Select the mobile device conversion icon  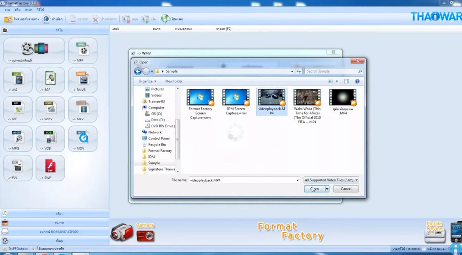[34, 51]
